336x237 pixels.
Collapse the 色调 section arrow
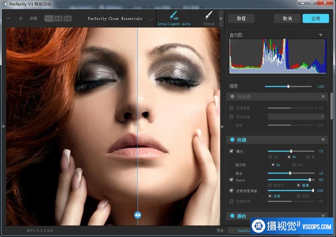click(x=323, y=140)
